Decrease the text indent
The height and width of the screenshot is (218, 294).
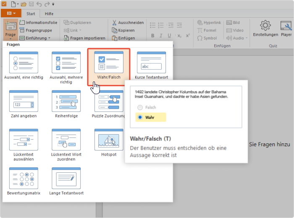click(171, 25)
